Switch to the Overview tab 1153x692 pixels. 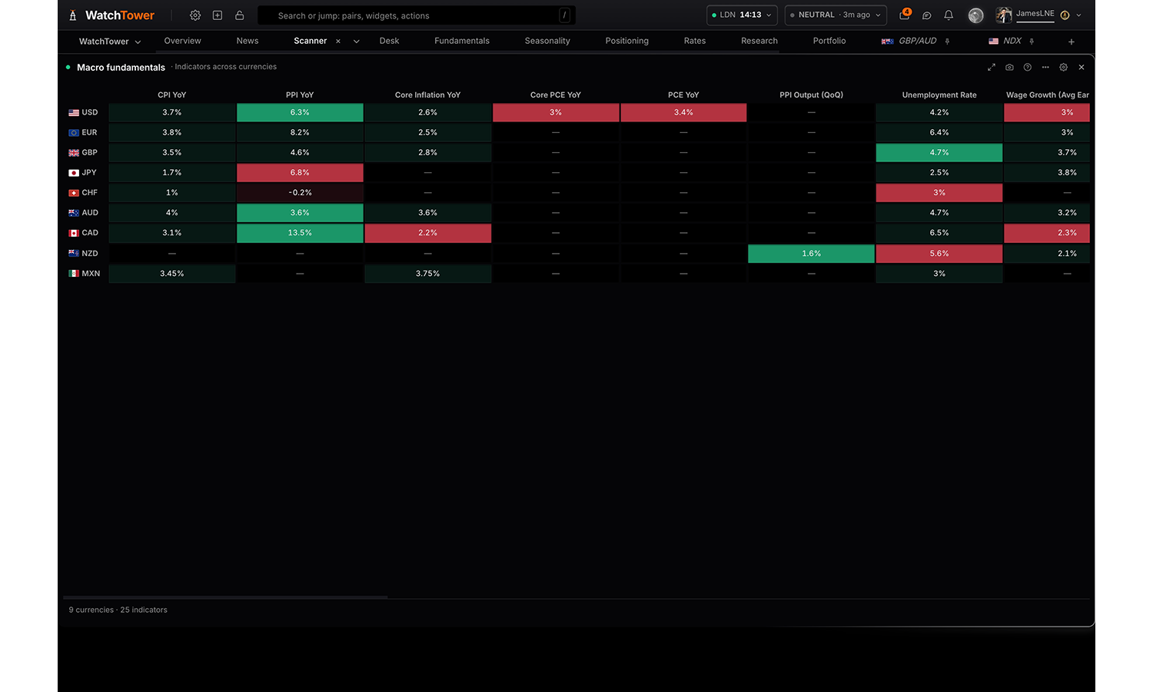point(182,41)
